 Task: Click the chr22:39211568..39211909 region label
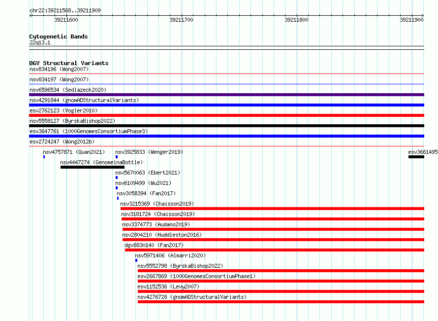click(x=65, y=10)
